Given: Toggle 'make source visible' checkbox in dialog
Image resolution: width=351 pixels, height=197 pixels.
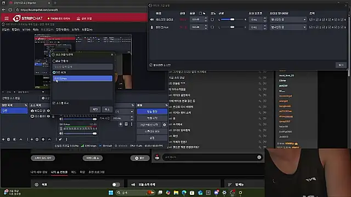Looking at the screenshot, I should (54, 103).
